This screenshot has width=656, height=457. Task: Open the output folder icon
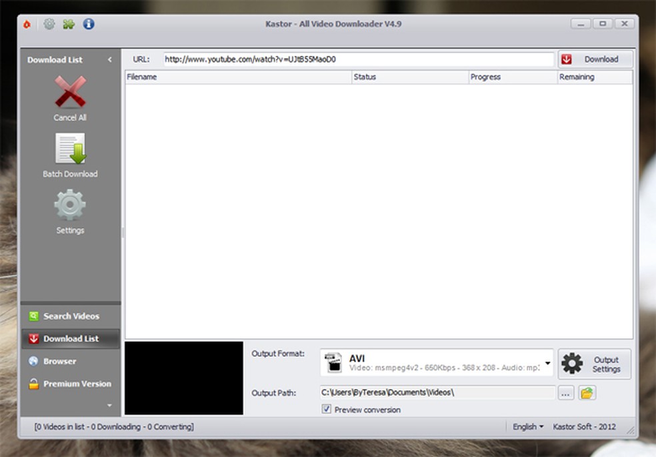point(587,393)
